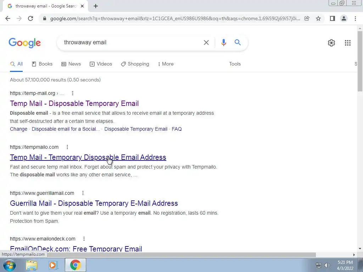Bookmark this page with star icon
The height and width of the screenshot is (272, 363).
(x=318, y=18)
